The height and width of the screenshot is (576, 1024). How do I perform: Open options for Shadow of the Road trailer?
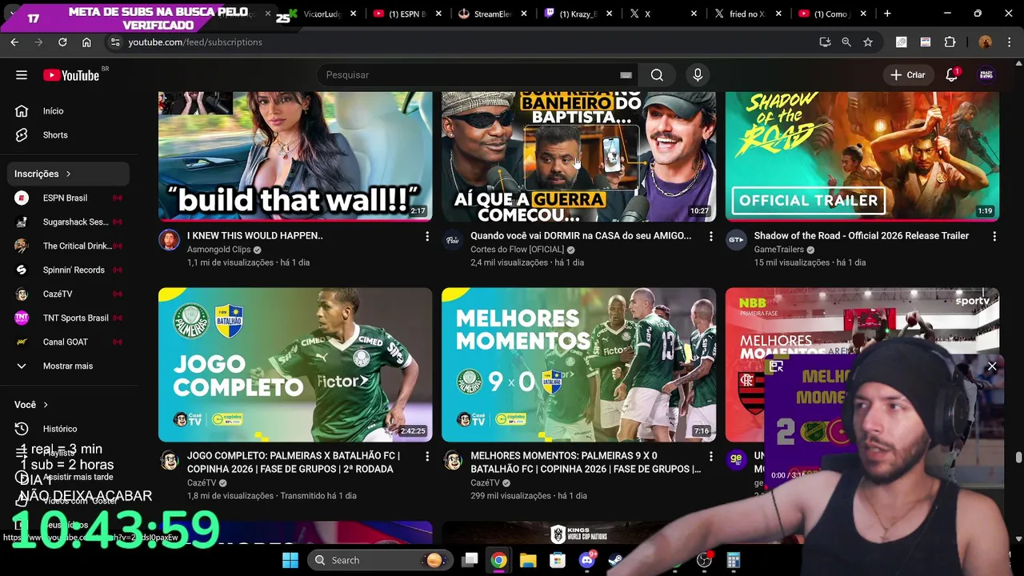coord(994,237)
